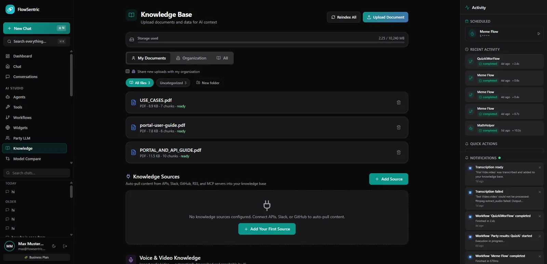The height and width of the screenshot is (264, 547).
Task: Click navigation scroll down arrow
Action: click(71, 163)
